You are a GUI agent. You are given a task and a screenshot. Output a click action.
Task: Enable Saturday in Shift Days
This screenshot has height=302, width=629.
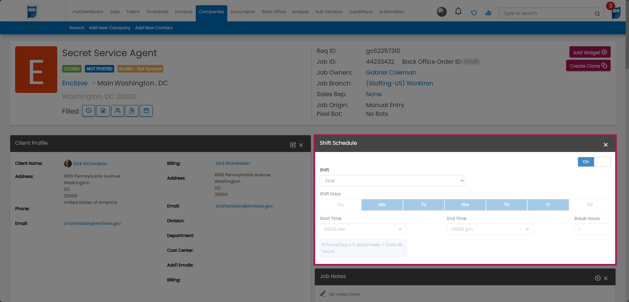(x=590, y=205)
